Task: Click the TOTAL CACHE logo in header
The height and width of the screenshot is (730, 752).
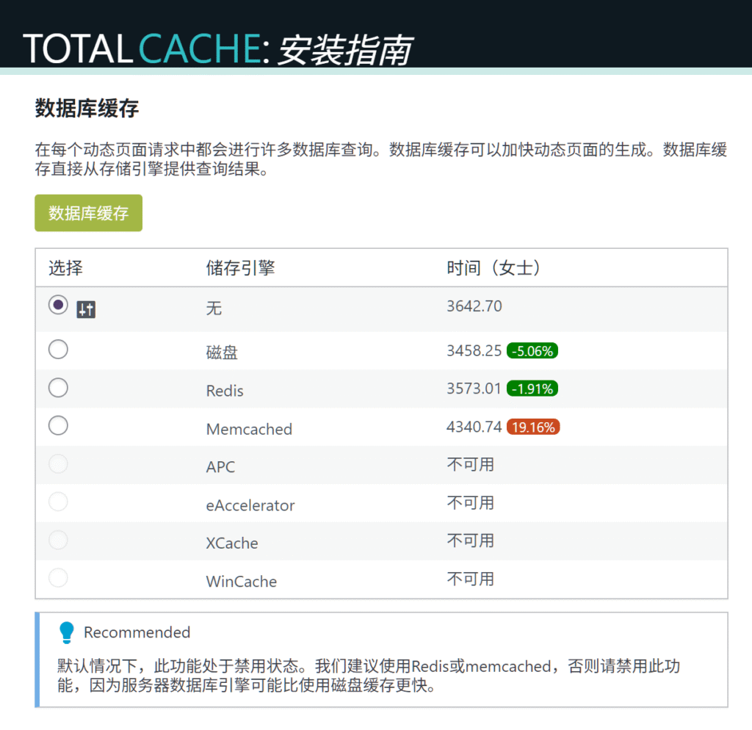Action: tap(142, 48)
